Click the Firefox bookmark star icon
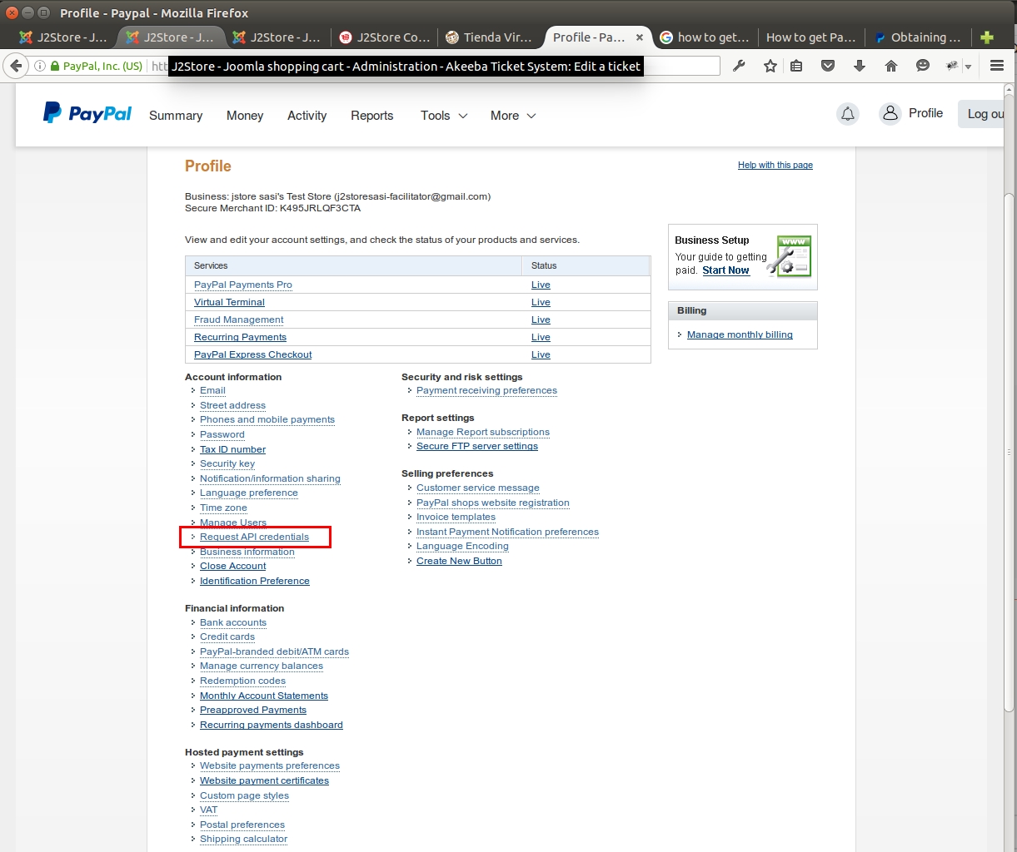The width and height of the screenshot is (1017, 852). pyautogui.click(x=770, y=66)
